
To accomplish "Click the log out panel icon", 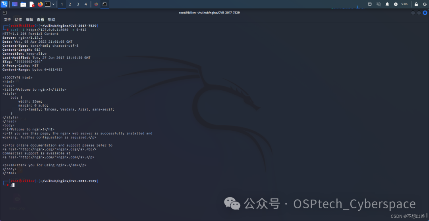I will coord(424,4).
